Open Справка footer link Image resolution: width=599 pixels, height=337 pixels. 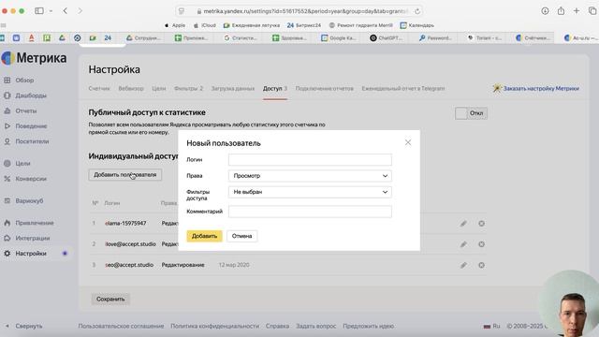(277, 326)
